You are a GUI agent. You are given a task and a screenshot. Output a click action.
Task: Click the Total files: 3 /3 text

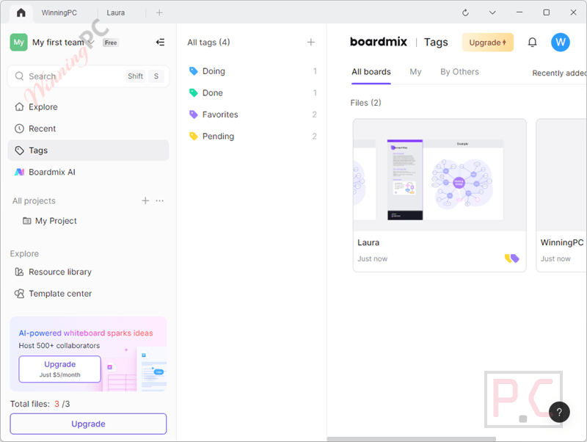click(x=40, y=404)
